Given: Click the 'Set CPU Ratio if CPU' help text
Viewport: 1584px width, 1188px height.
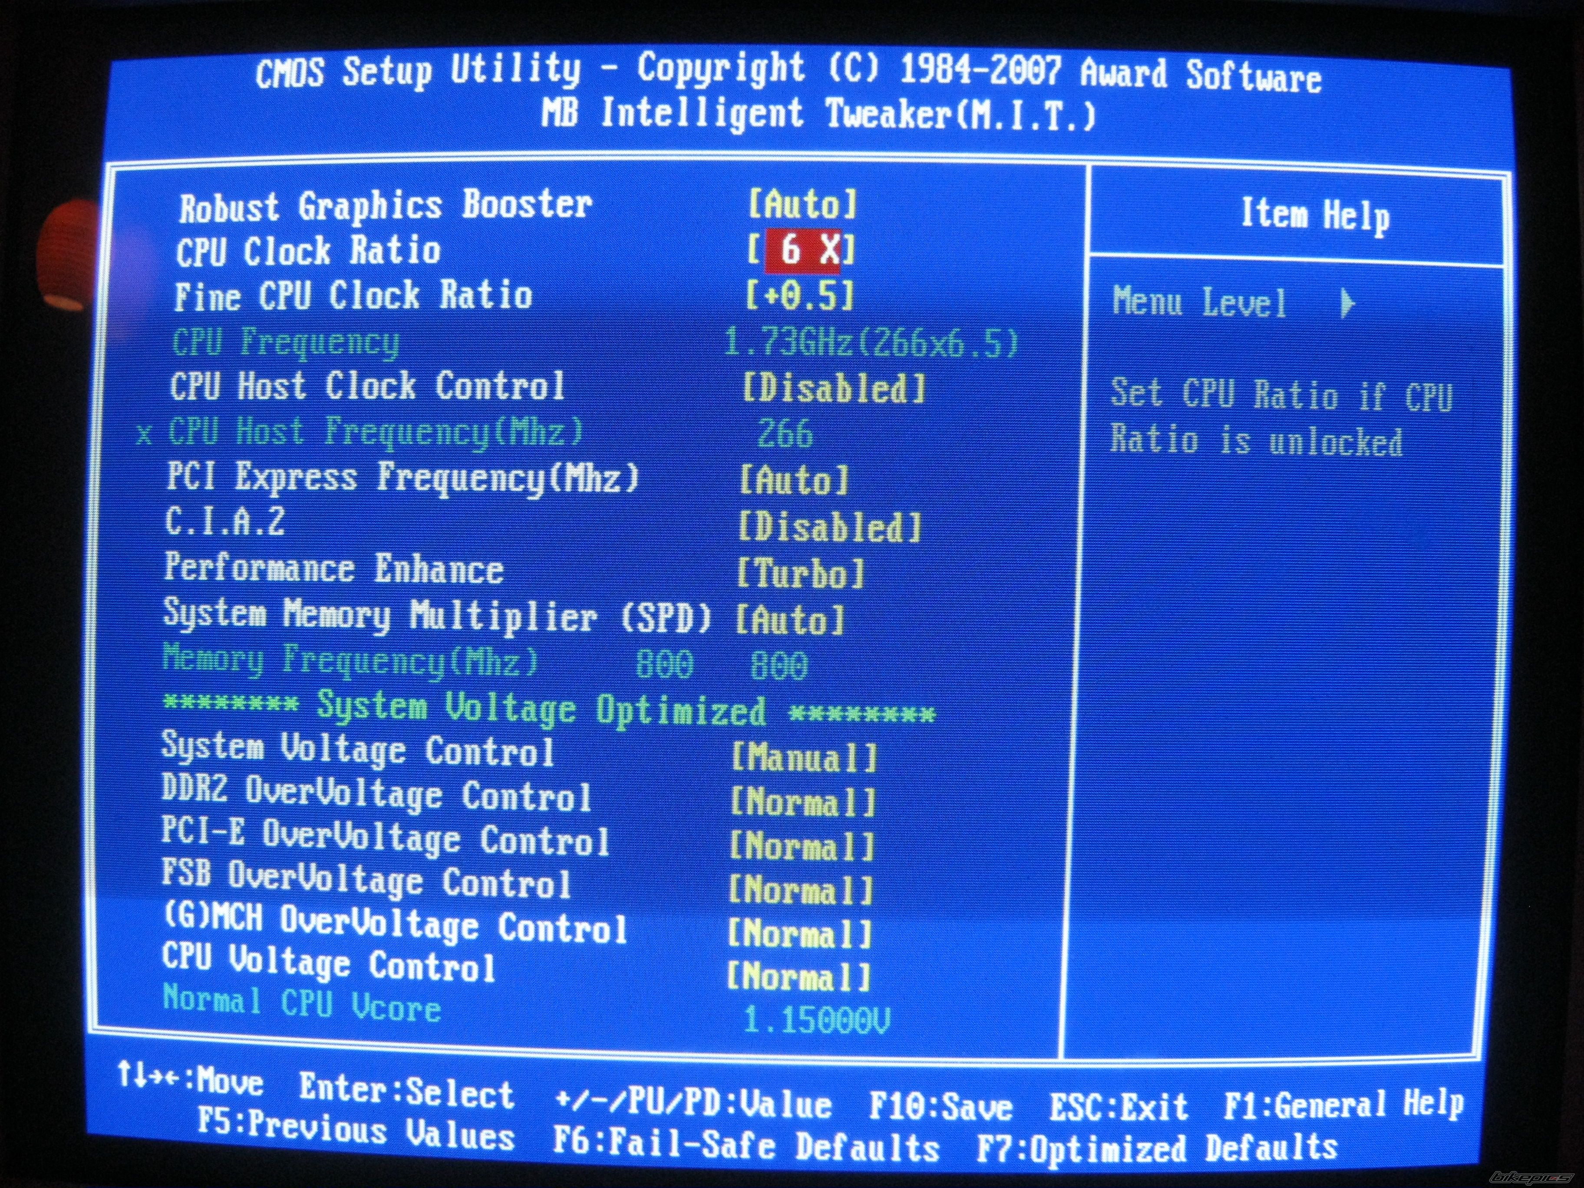Looking at the screenshot, I should click(1282, 395).
